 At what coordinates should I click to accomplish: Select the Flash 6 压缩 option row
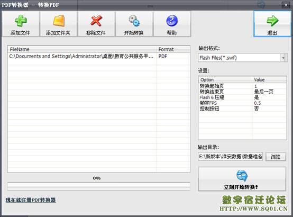[x=242, y=97]
